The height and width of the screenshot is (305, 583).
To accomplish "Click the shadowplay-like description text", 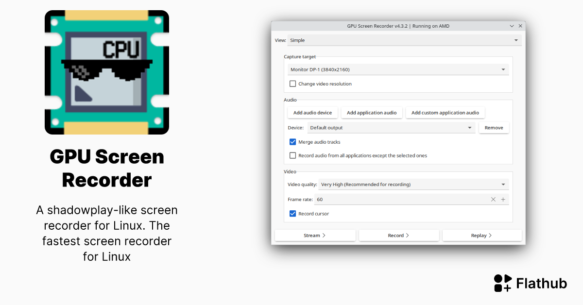I will [x=107, y=233].
